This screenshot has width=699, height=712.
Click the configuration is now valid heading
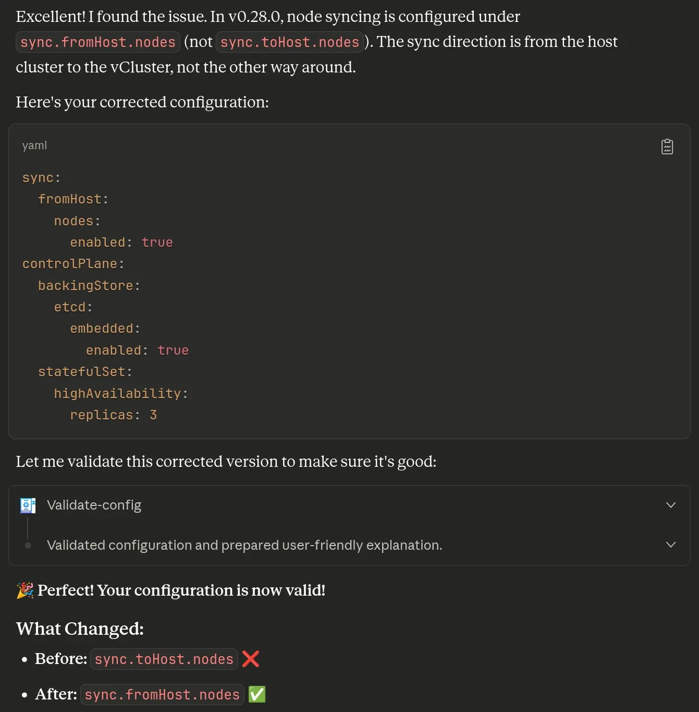(181, 590)
